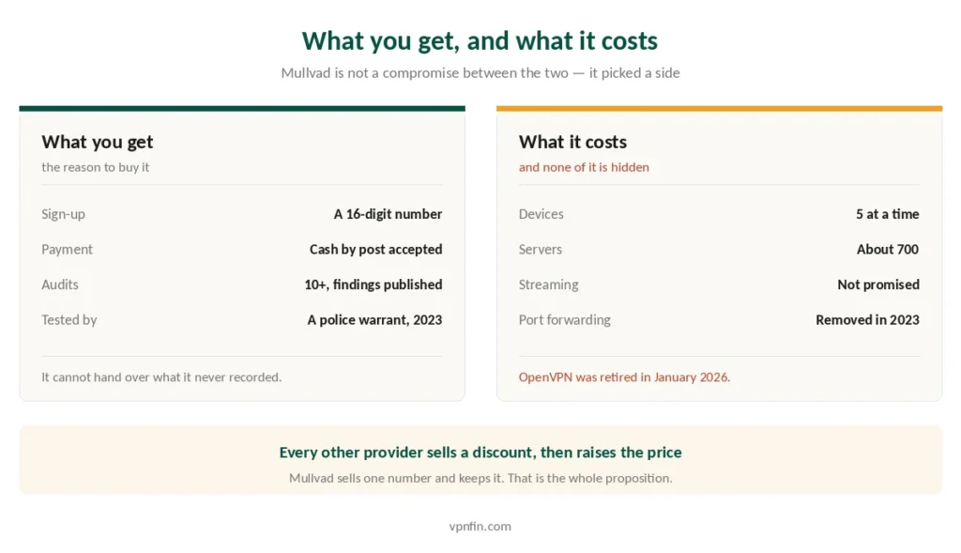Select the red 'and none of it is hidden' text
Image resolution: width=961 pixels, height=553 pixels.
coord(584,167)
